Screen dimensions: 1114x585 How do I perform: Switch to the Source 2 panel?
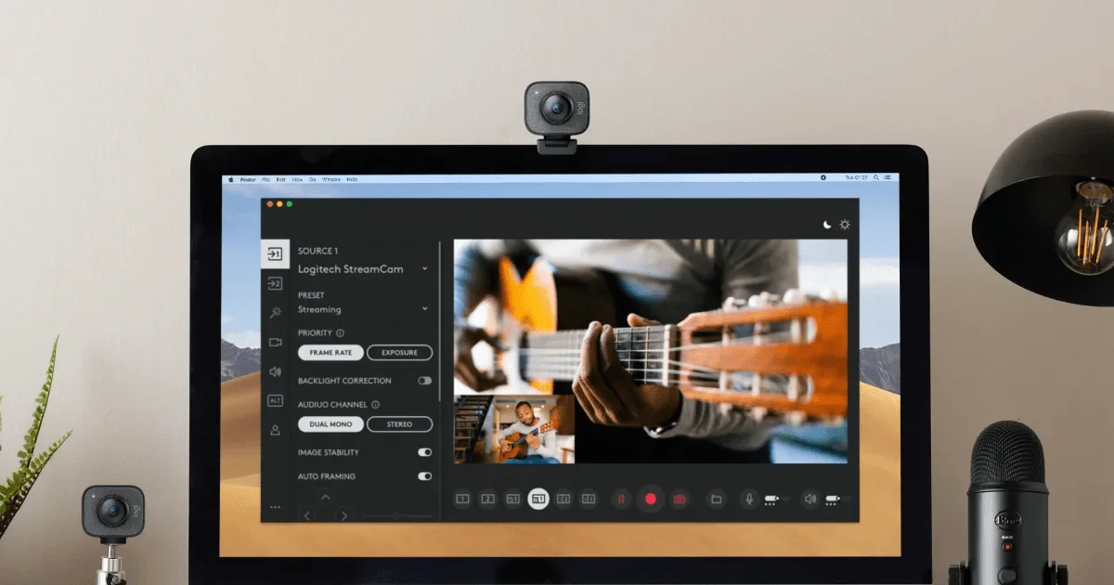click(x=275, y=281)
